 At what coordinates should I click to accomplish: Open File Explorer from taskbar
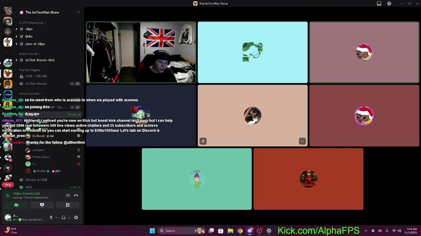point(230,231)
